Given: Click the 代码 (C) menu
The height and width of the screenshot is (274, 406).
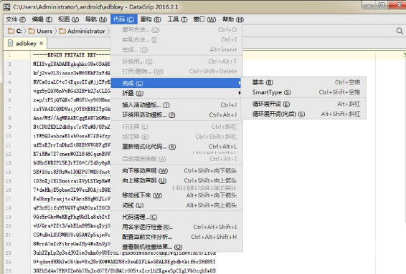Looking at the screenshot, I should tap(124, 19).
